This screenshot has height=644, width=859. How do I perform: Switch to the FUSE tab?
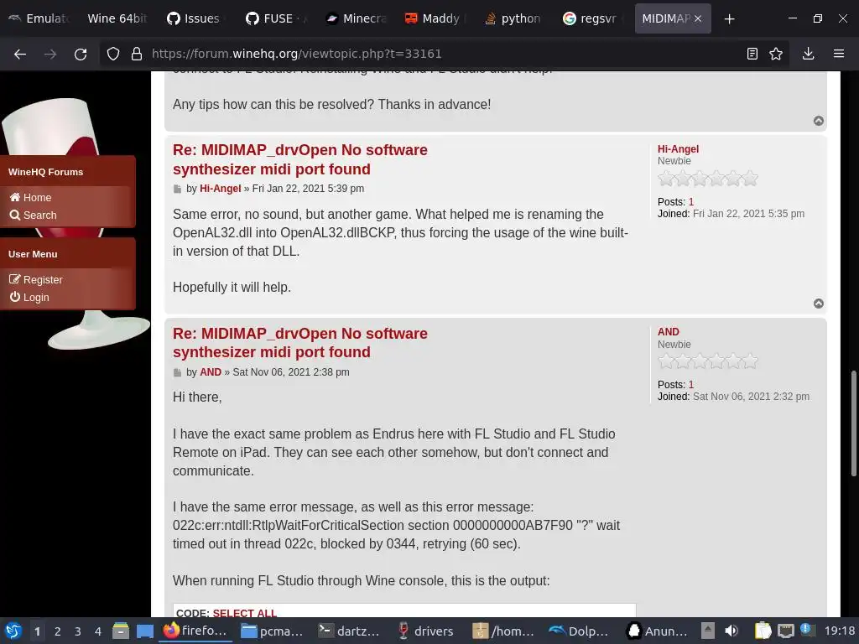[x=275, y=18]
